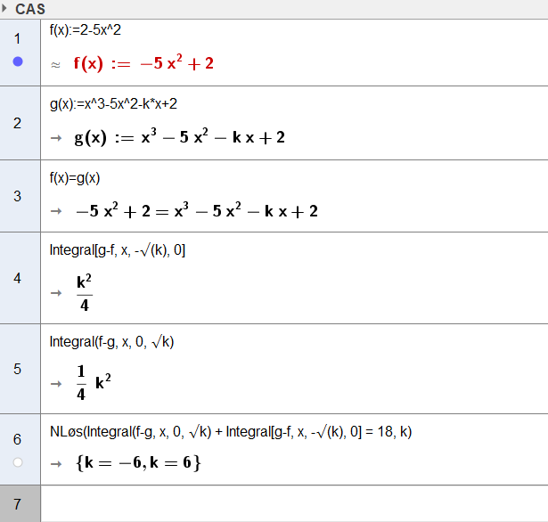
Task: Click the output arrow in row 4
Action: point(56,293)
